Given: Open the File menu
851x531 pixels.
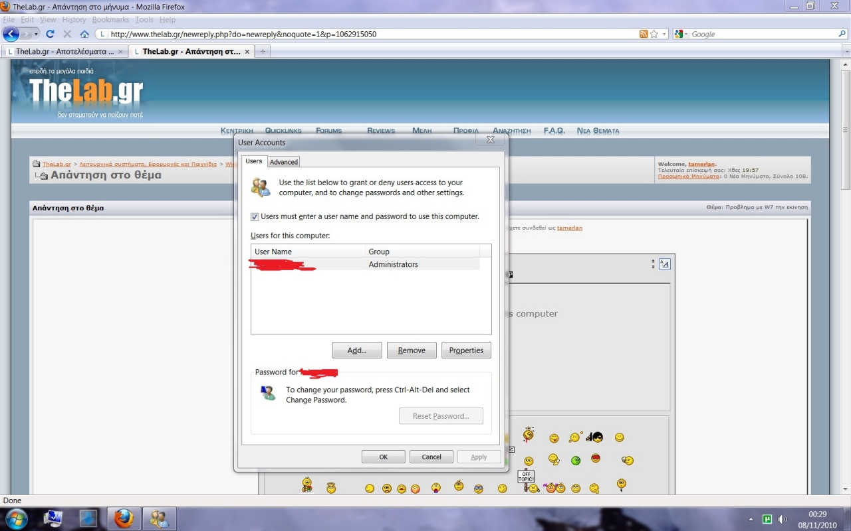Looking at the screenshot, I should coord(9,20).
